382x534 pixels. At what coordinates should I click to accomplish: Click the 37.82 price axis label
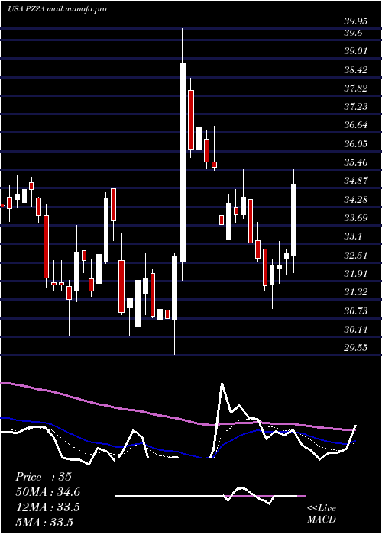point(356,88)
